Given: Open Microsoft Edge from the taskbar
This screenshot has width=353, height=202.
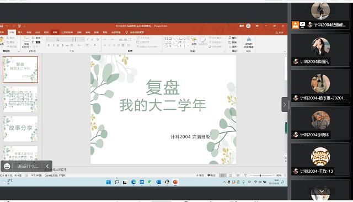Looking at the screenshot, I should [x=133, y=182].
